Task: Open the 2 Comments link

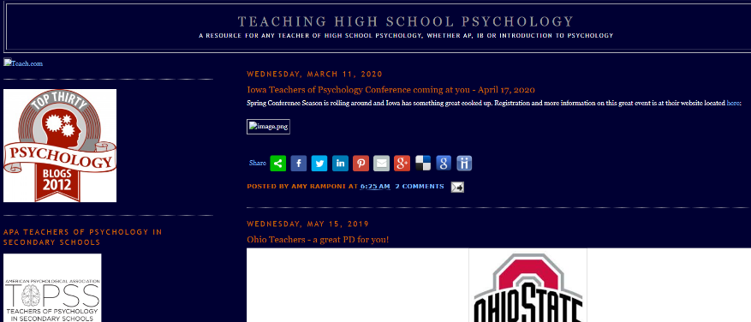Action: point(420,187)
